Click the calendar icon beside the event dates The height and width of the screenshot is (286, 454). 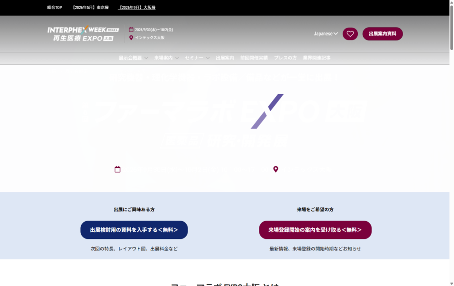point(131,28)
